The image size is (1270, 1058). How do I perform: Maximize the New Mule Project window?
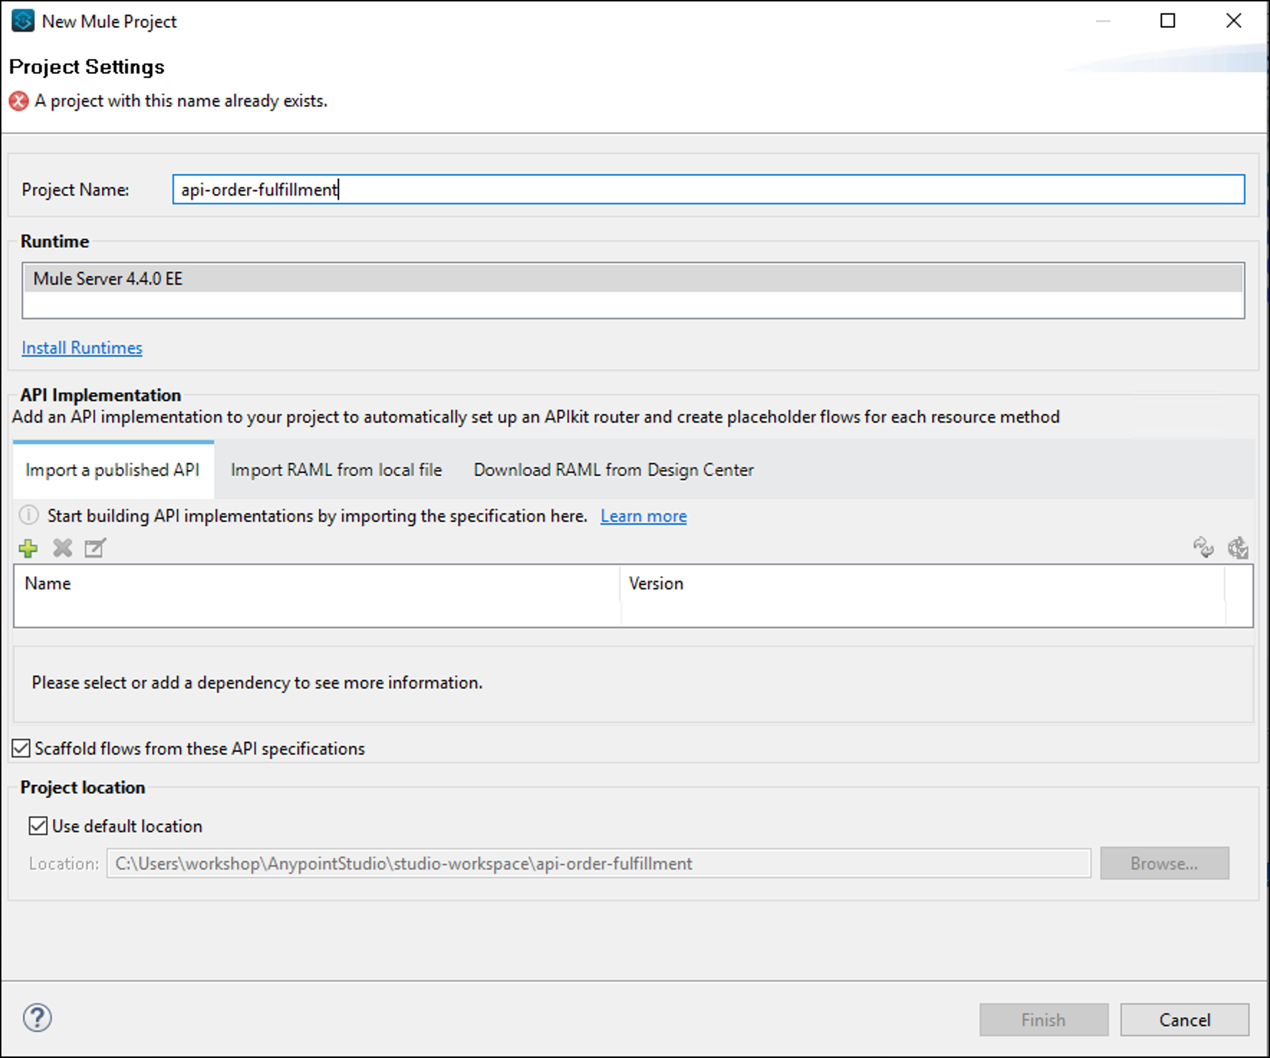pos(1168,21)
